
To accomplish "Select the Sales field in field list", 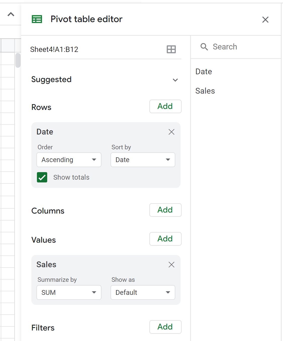I will click(x=205, y=91).
